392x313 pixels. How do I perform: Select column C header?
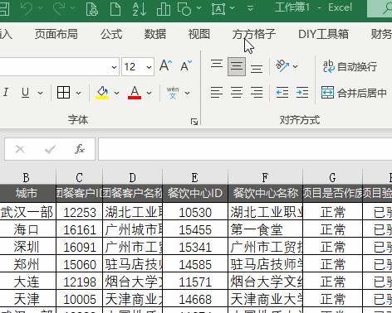[x=79, y=177]
